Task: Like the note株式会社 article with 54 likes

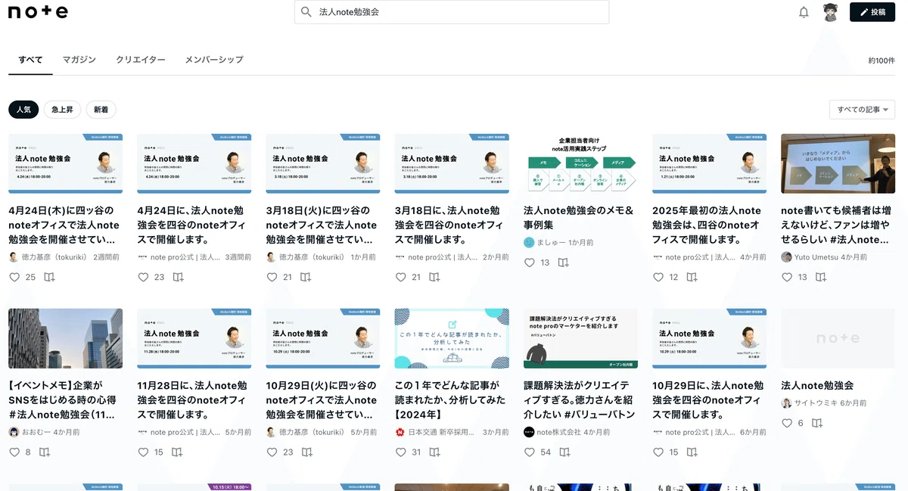Action: 530,452
